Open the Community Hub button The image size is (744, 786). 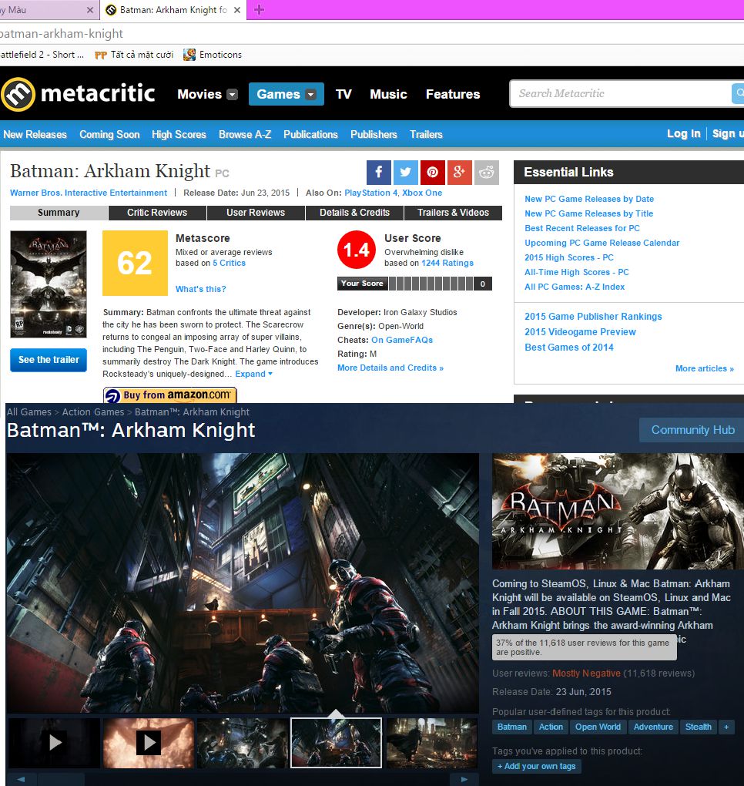692,430
